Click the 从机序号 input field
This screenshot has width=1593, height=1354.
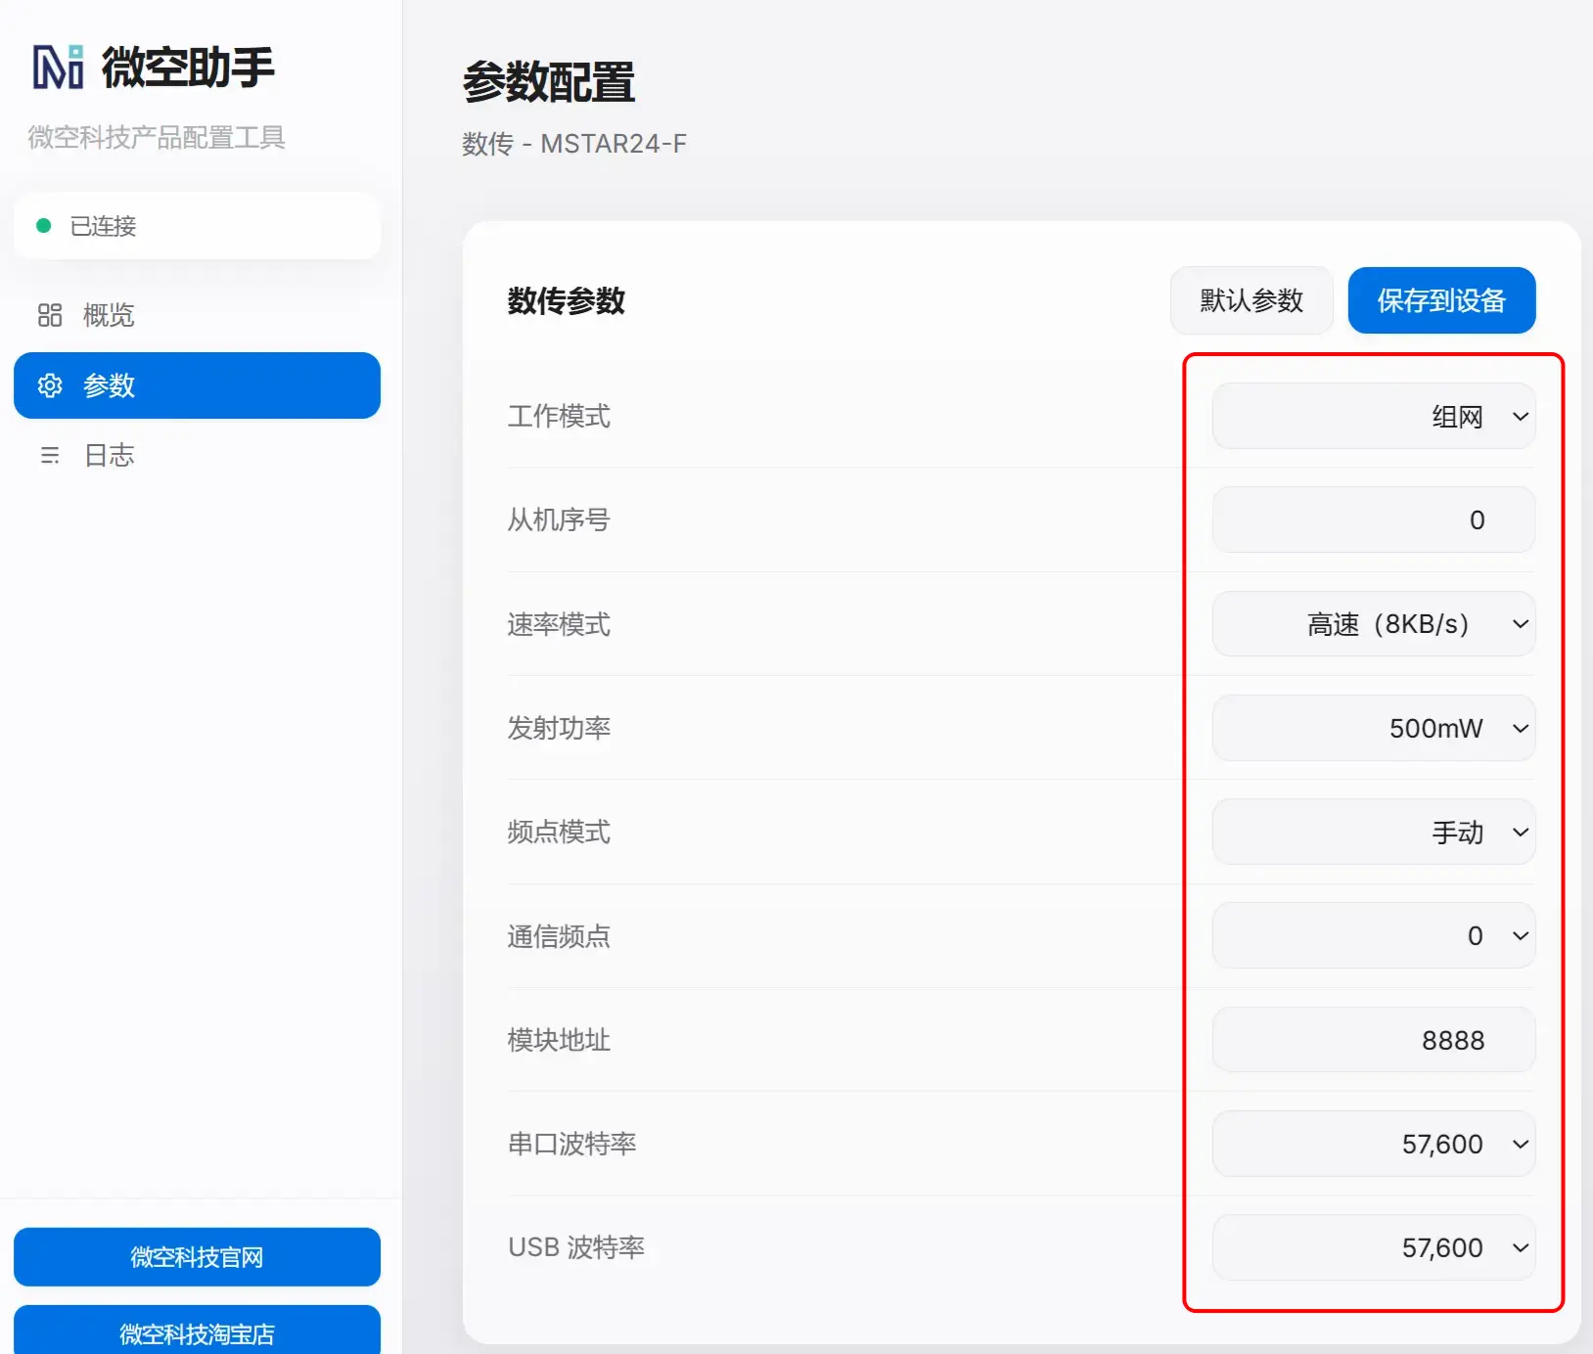[1373, 519]
